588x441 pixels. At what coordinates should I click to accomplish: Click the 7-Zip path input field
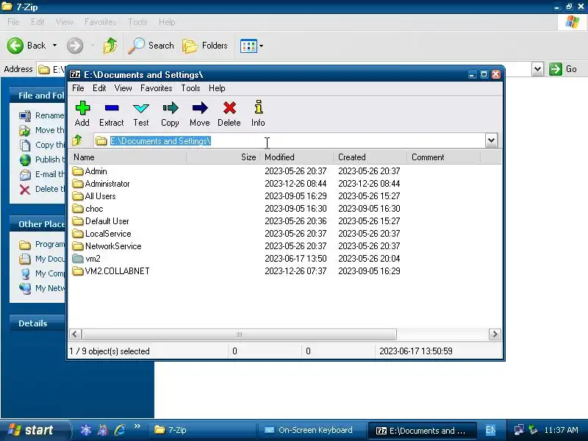point(289,140)
